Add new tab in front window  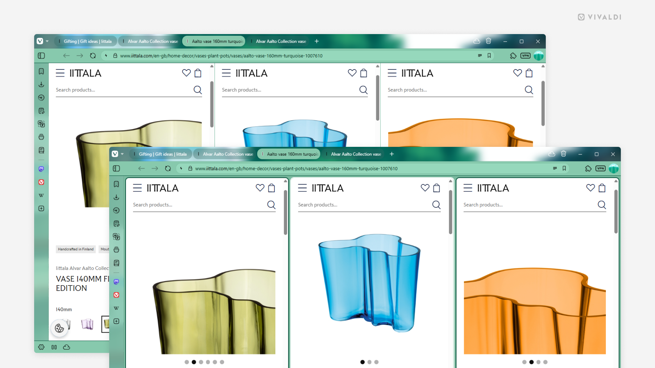(x=392, y=154)
